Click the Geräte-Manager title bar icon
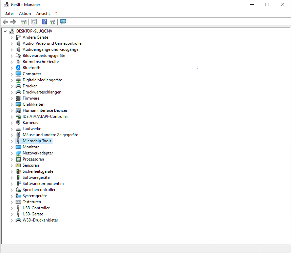This screenshot has width=291, height=253. [6, 4]
